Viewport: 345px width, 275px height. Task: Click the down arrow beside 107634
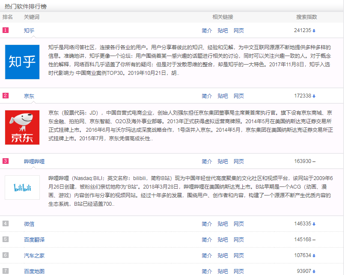point(314,256)
